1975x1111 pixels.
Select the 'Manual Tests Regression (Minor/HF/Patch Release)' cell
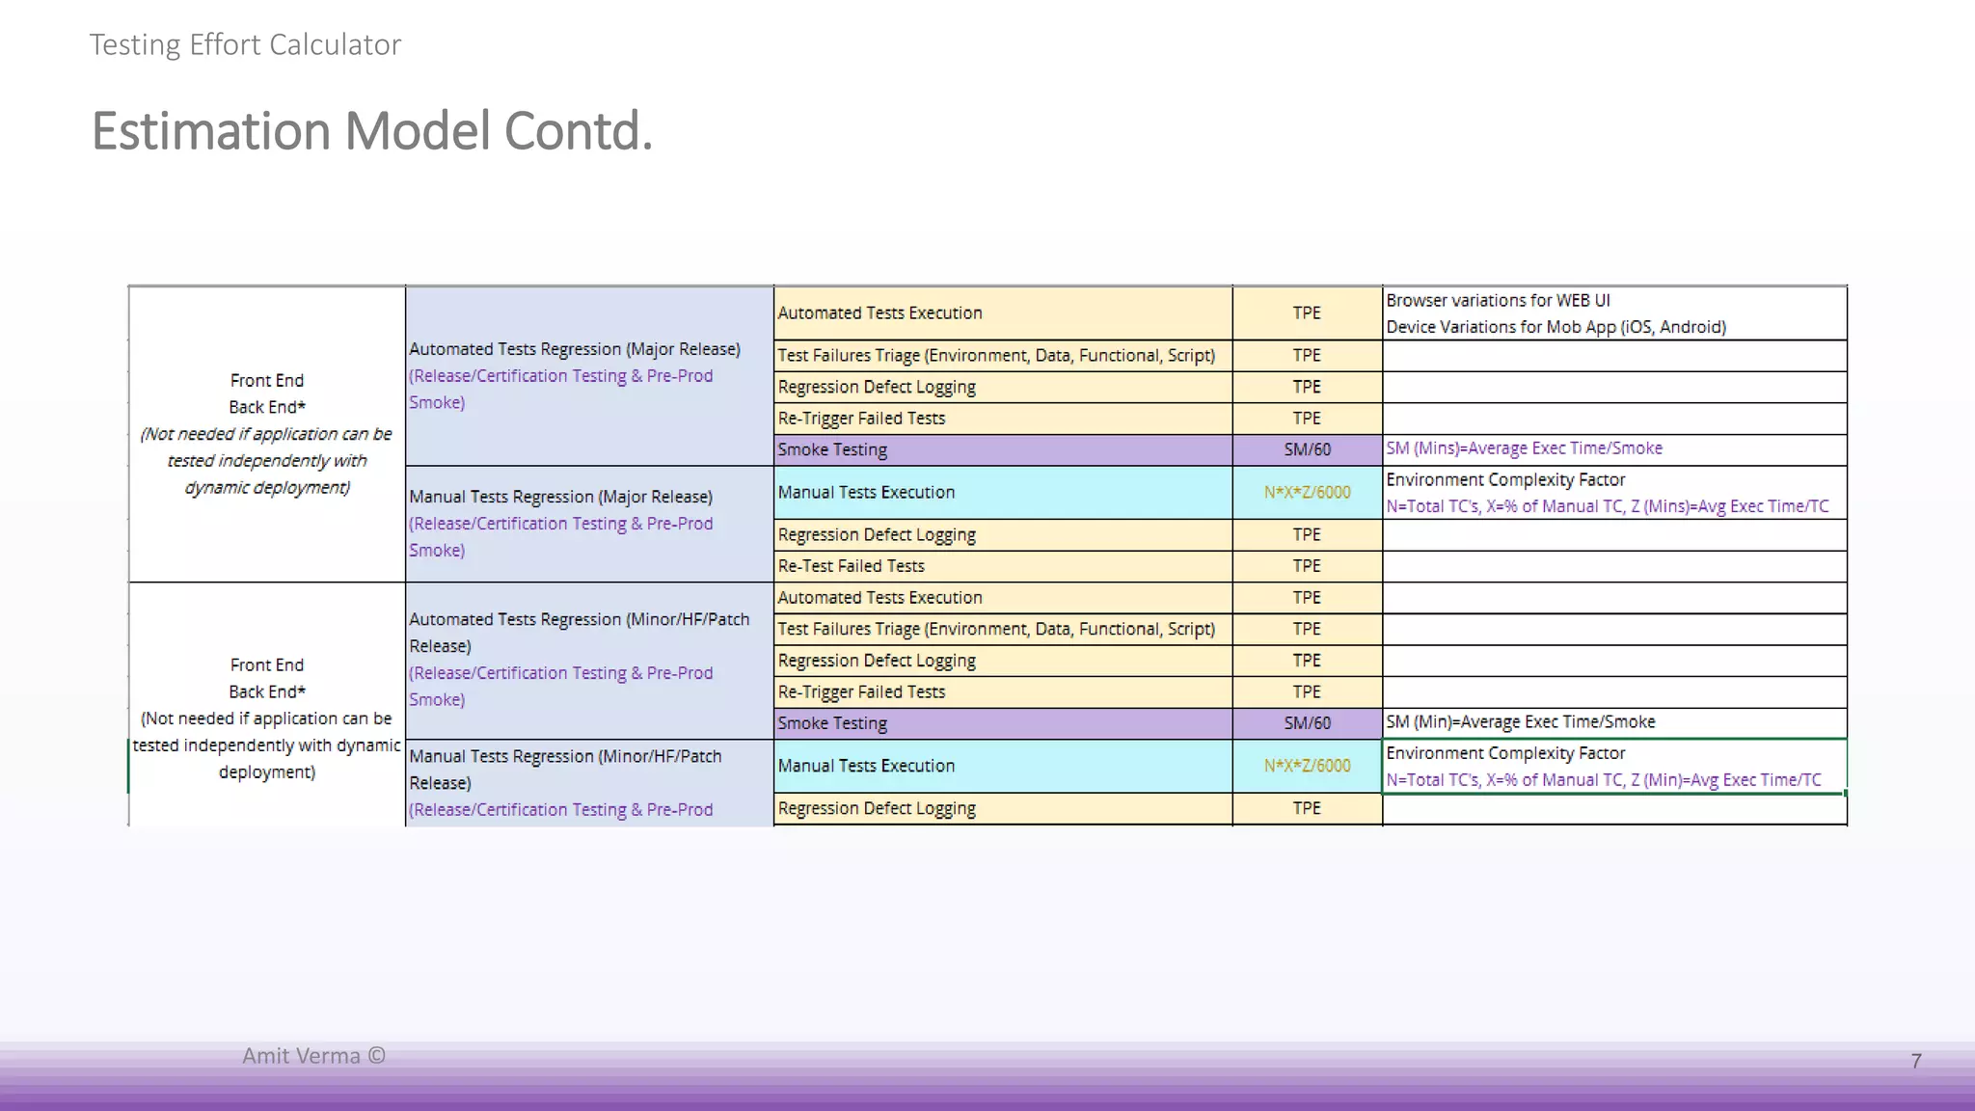(x=588, y=782)
